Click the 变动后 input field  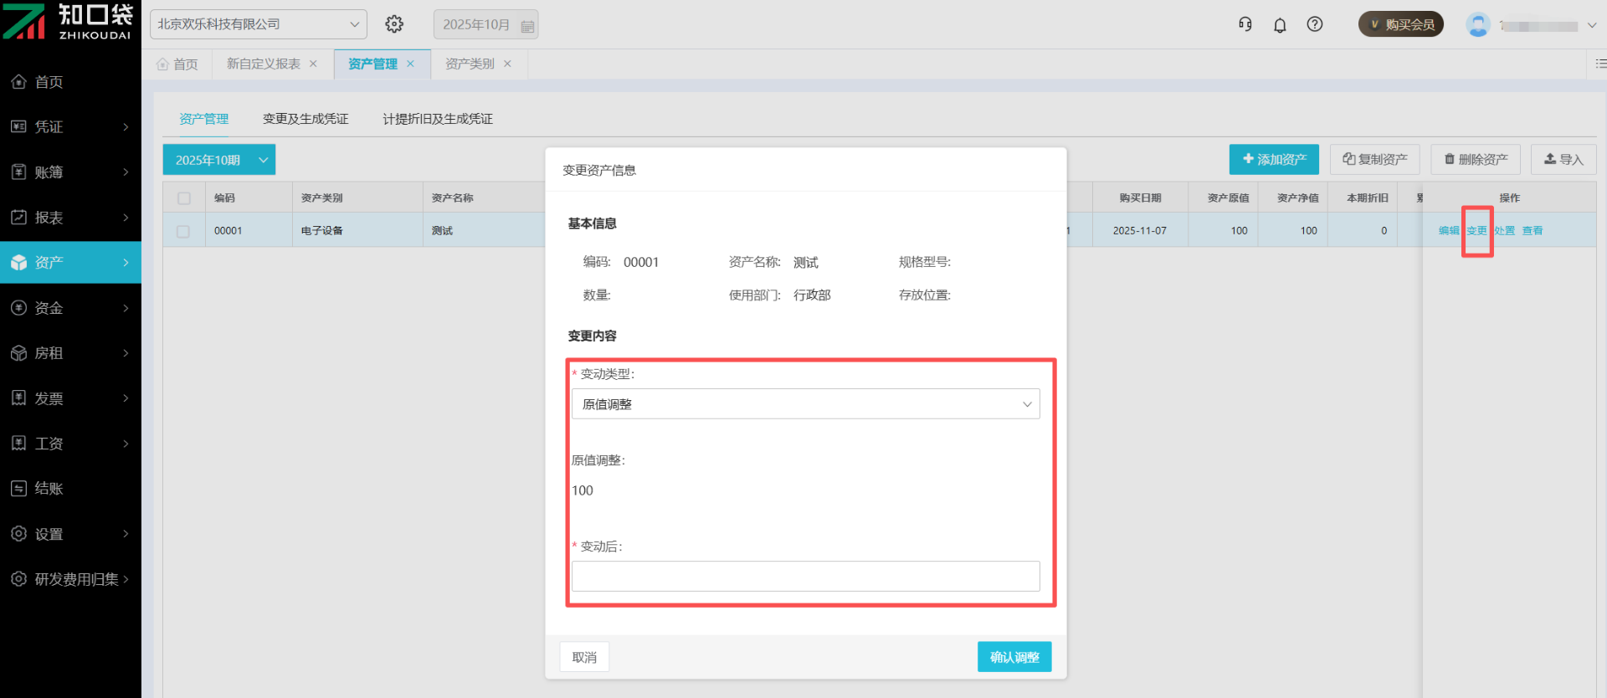tap(805, 577)
